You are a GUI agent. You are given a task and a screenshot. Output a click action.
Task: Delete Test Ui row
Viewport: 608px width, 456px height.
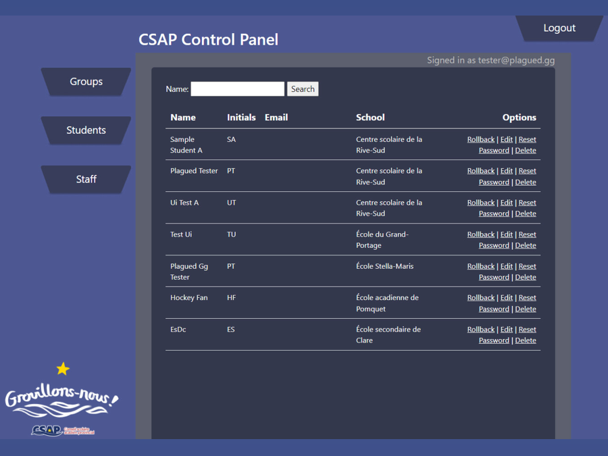[x=526, y=245]
